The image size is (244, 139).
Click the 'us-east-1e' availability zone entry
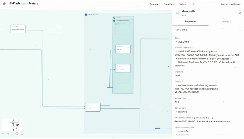pyautogui.click(x=183, y=131)
